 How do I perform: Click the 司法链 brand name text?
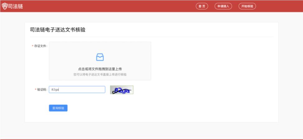click(x=15, y=6)
